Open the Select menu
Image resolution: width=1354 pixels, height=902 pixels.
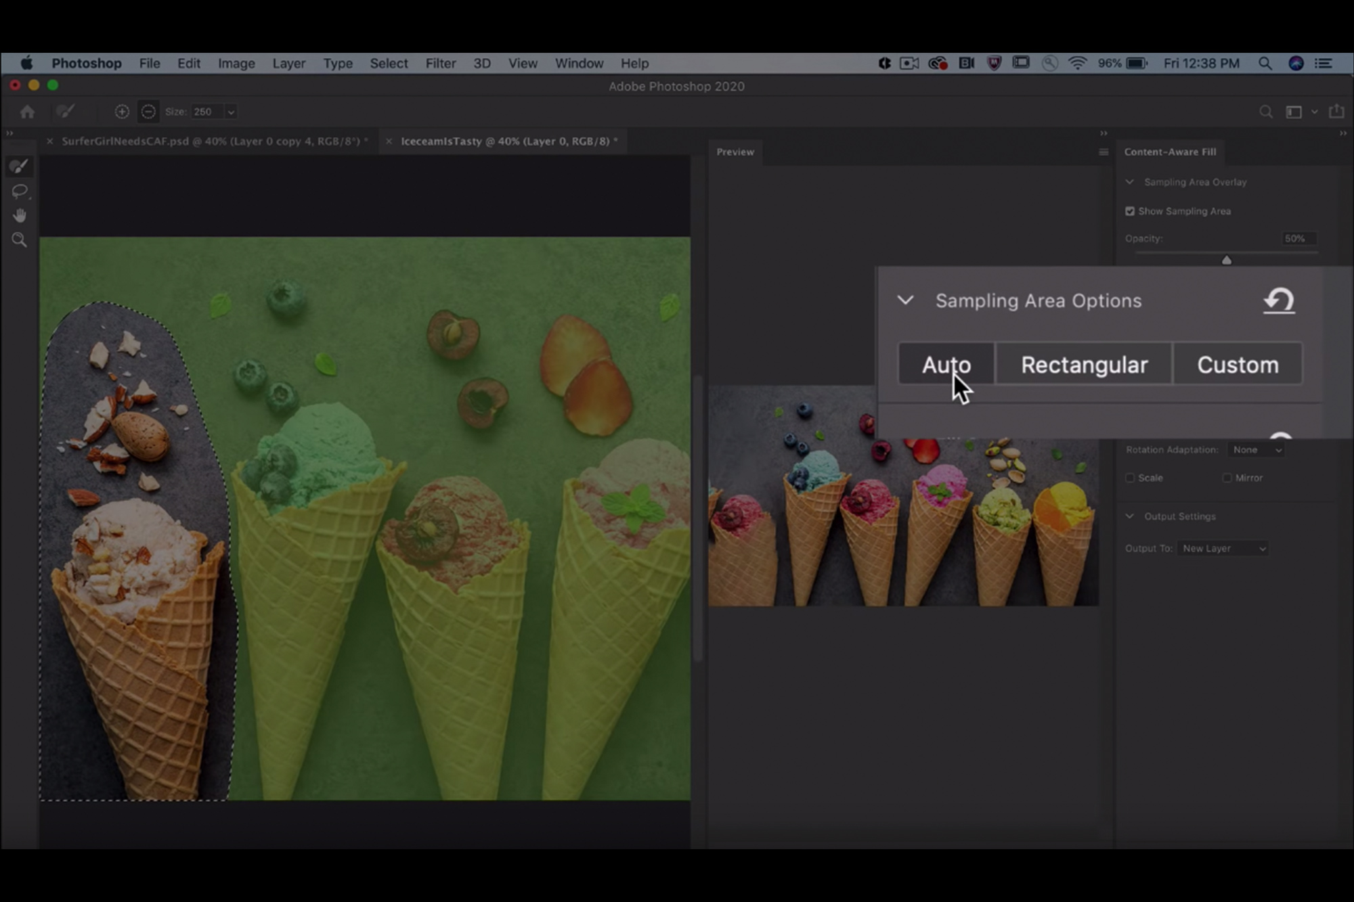389,63
